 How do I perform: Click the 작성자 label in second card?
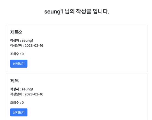[x=14, y=89]
